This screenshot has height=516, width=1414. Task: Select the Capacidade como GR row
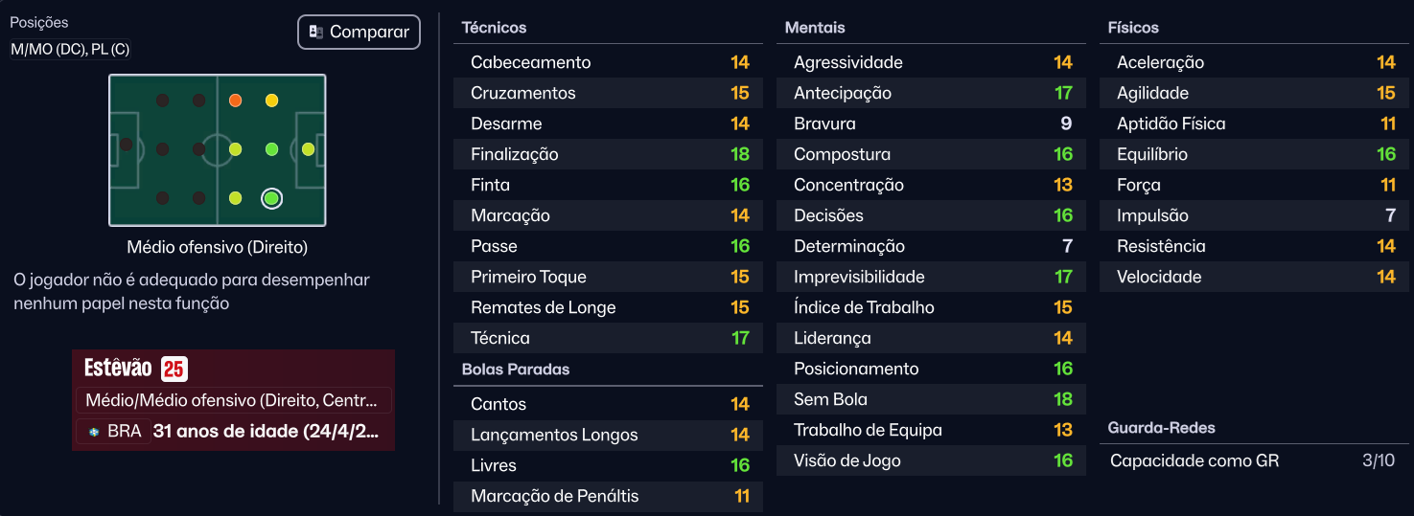(x=1252, y=460)
